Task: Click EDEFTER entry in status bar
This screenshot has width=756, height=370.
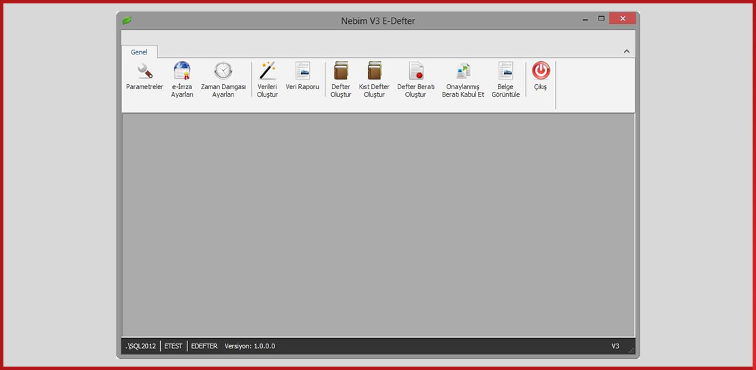Action: (x=204, y=346)
